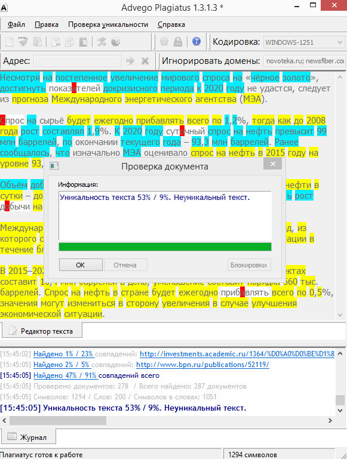Open the Правка menu
Viewport: 347px width, 459px height.
tap(46, 24)
